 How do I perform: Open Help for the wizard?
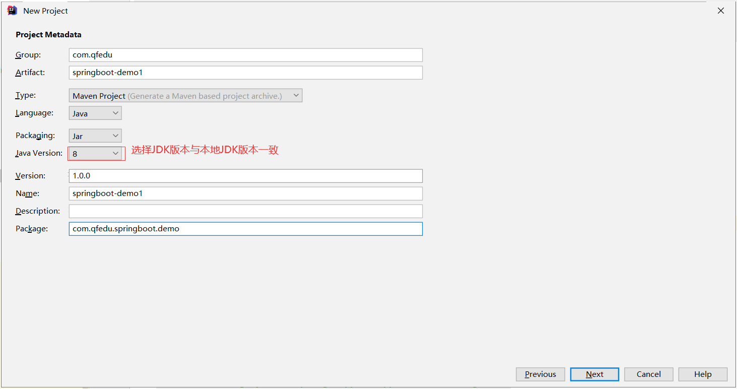click(x=703, y=374)
